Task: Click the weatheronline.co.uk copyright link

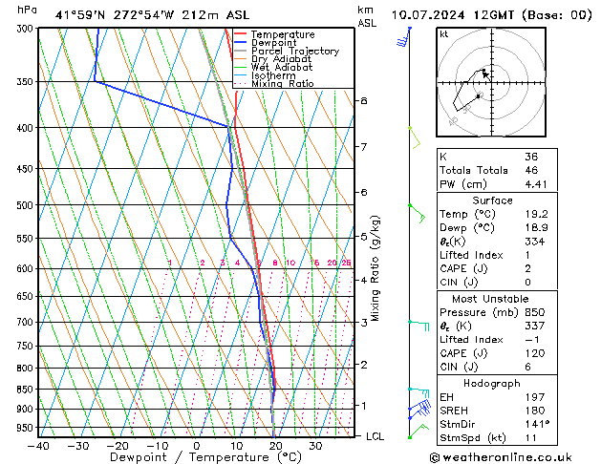Action: 501,457
